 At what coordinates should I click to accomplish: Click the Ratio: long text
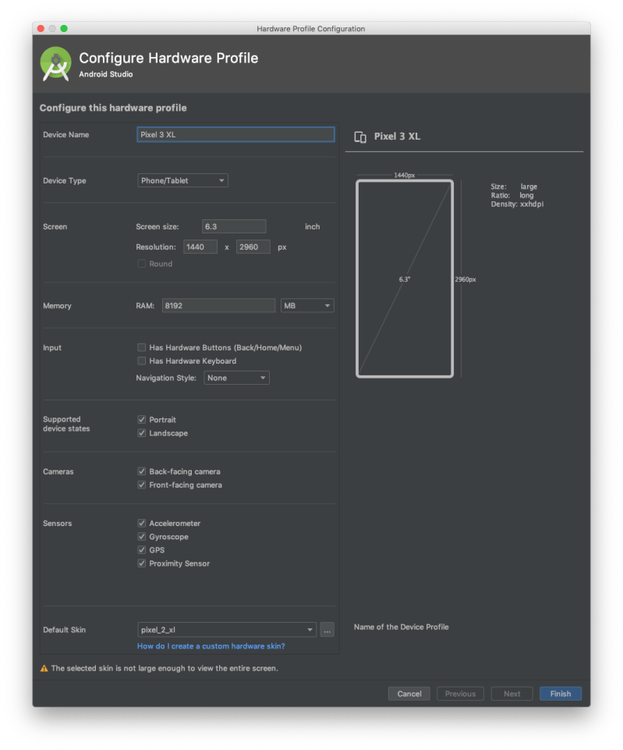tap(512, 195)
